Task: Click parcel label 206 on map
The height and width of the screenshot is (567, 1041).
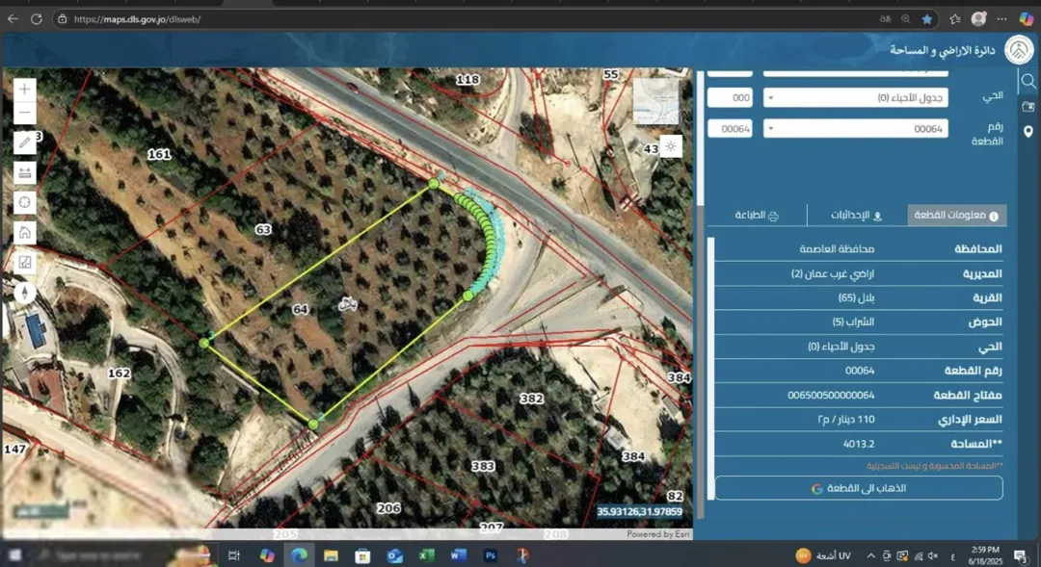Action: [388, 508]
